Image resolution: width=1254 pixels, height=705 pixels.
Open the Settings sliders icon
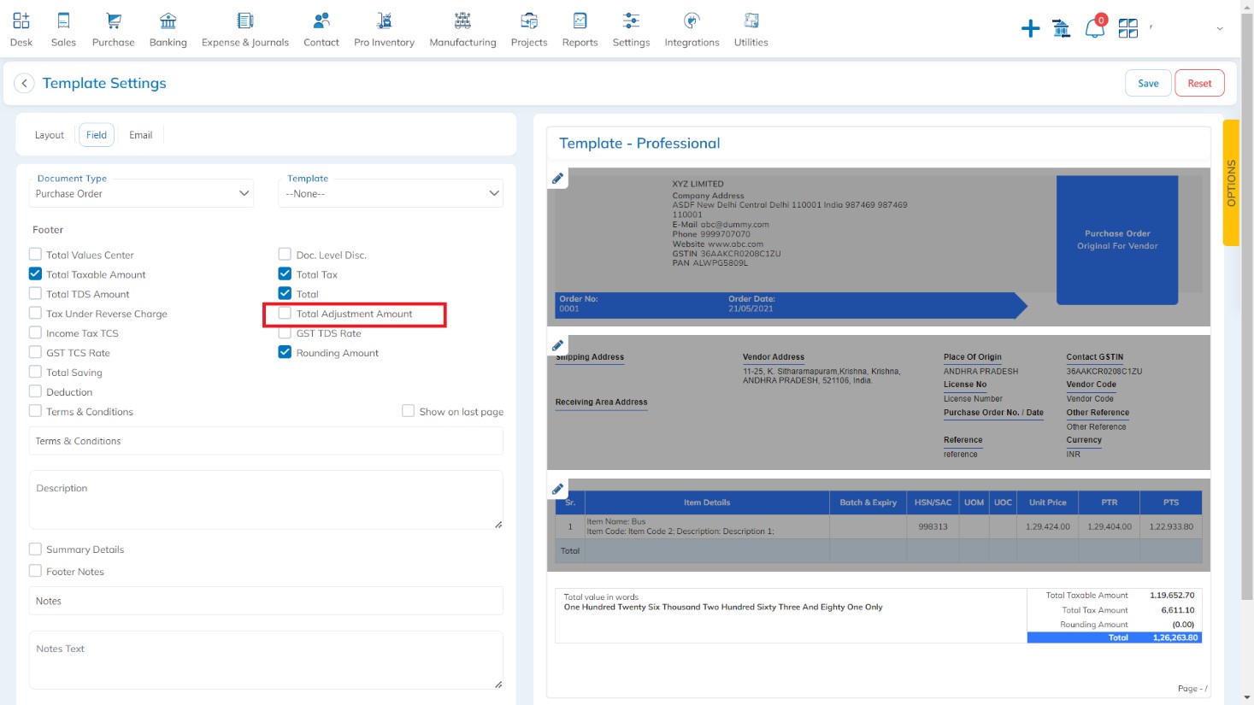[631, 21]
